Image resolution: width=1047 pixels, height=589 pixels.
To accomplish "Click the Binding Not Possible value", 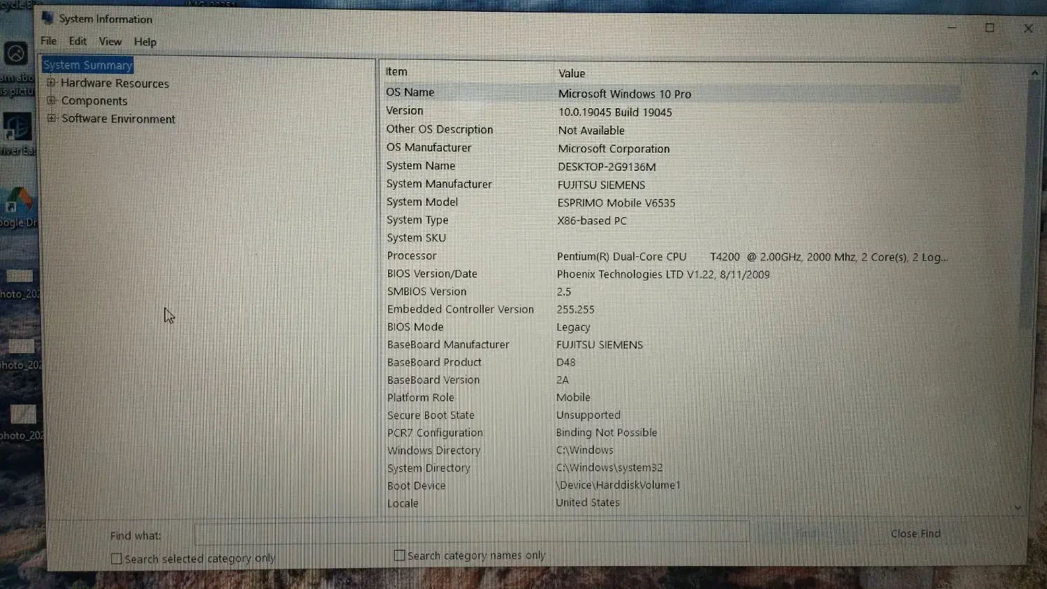I will 607,433.
